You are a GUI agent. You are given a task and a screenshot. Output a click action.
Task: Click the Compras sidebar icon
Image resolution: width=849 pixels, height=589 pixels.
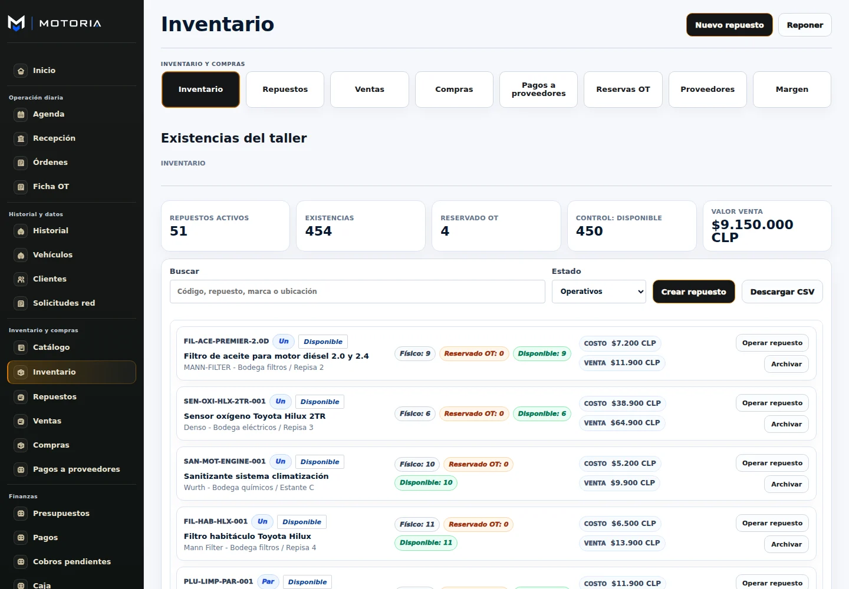(x=21, y=445)
